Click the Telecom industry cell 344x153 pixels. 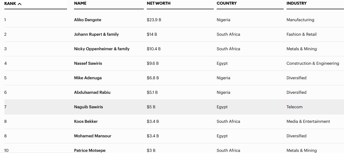point(294,107)
